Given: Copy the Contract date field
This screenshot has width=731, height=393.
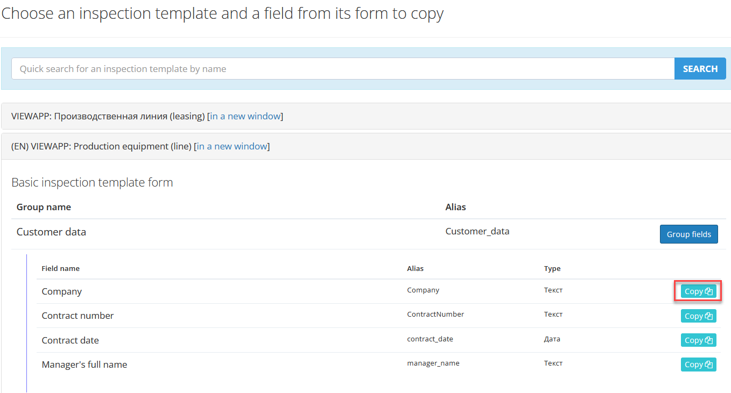Looking at the screenshot, I should coord(698,340).
